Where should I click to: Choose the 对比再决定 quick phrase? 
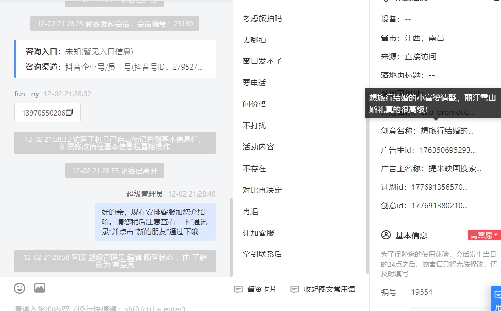pyautogui.click(x=262, y=190)
